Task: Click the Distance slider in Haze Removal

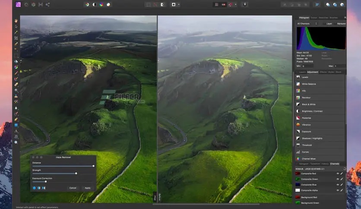Action: coord(63,166)
